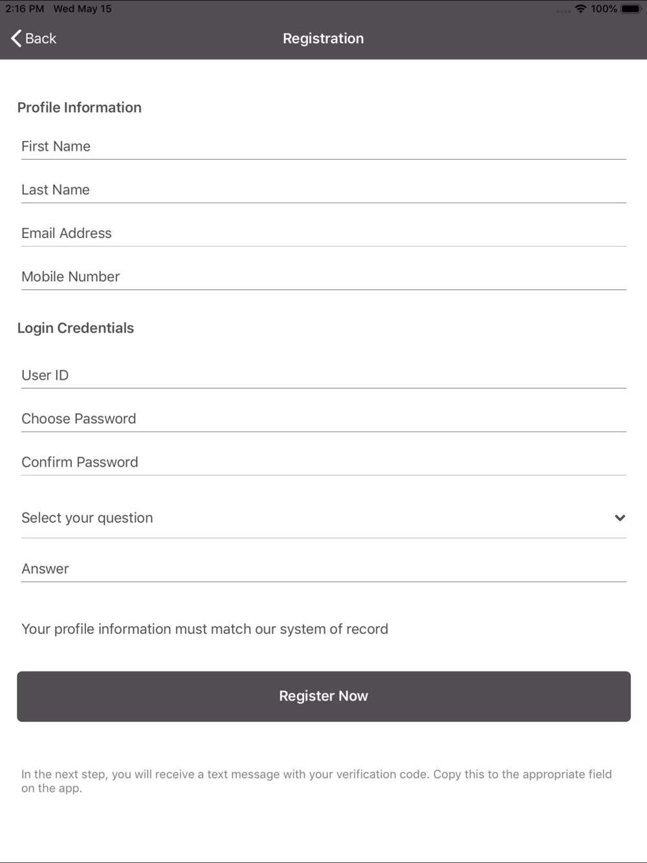Tap the battery indicator icon
This screenshot has height=863, width=647.
pyautogui.click(x=631, y=8)
